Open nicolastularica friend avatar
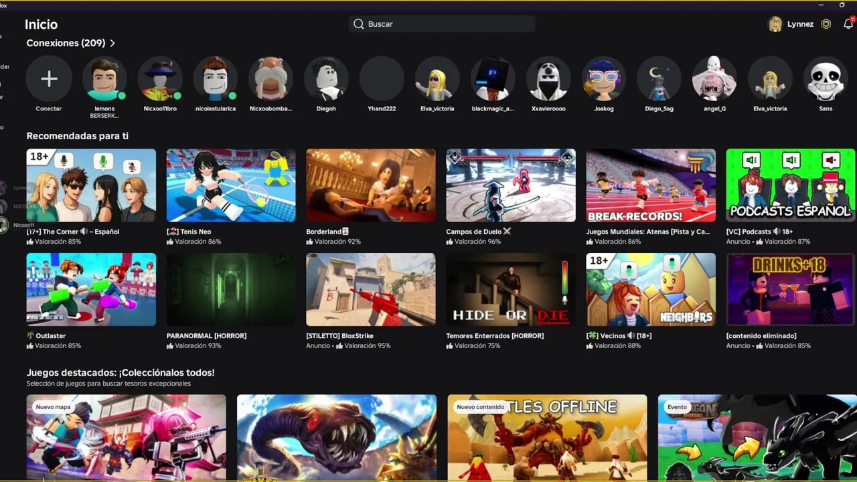The height and width of the screenshot is (482, 857). pyautogui.click(x=216, y=79)
